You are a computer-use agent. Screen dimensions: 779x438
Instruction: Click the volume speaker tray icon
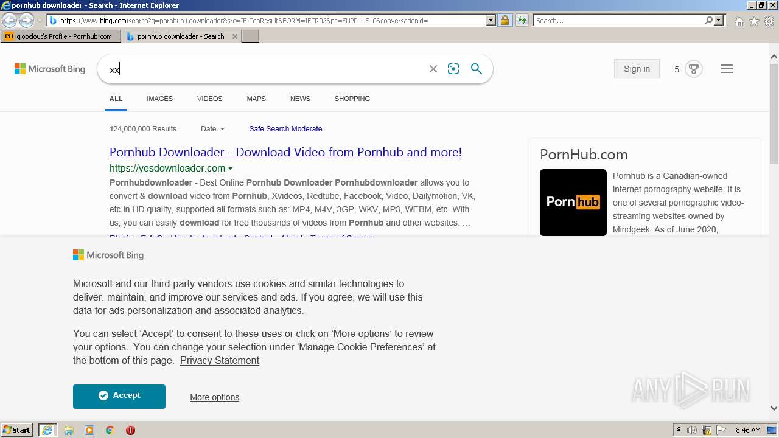coord(692,430)
